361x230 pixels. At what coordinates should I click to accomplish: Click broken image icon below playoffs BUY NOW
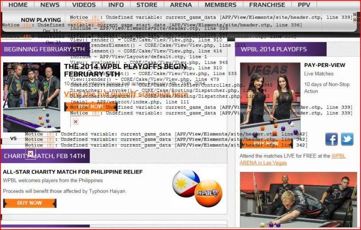[x=75, y=122]
